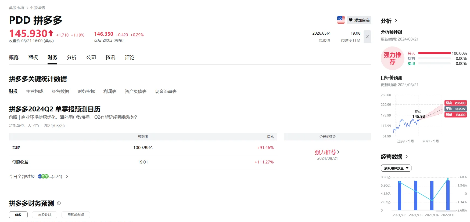Screen dimensions: 470x222
Task: Click the 美股市场 breadcrumb link
Action: (x=16, y=8)
